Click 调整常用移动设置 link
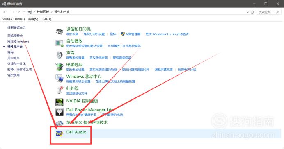This screenshot has width=284, height=149. tap(78, 81)
